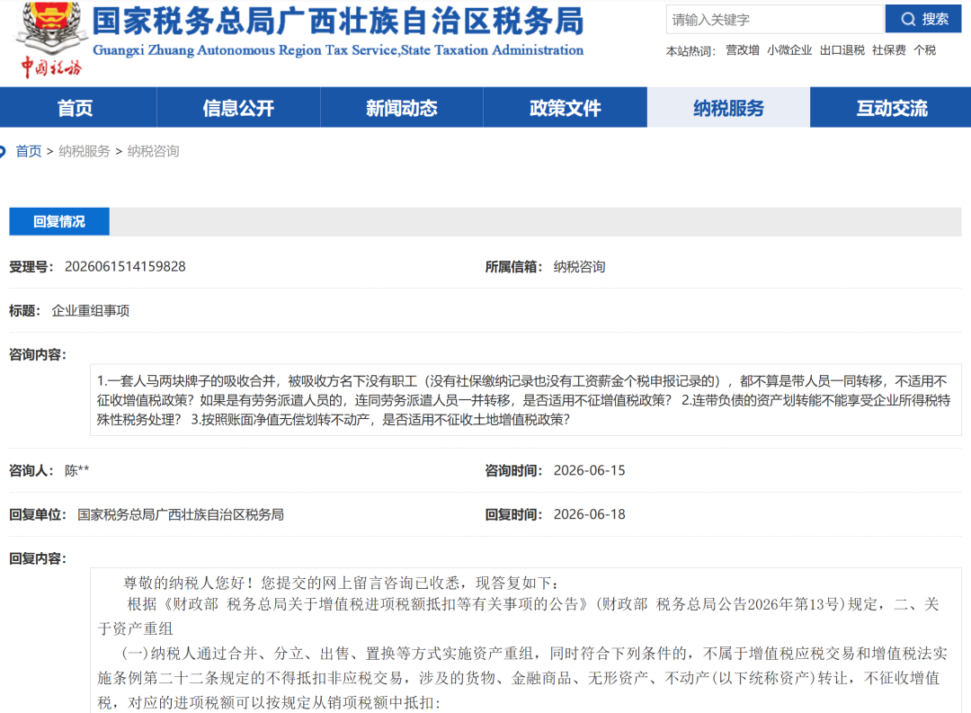Click hot word 小微企业
Image resolution: width=971 pixels, height=713 pixels.
point(789,50)
